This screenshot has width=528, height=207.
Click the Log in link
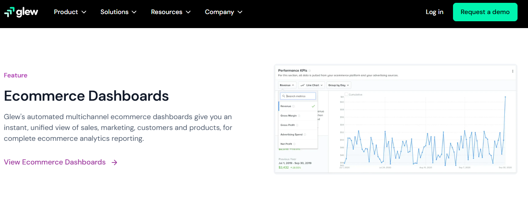pyautogui.click(x=435, y=12)
